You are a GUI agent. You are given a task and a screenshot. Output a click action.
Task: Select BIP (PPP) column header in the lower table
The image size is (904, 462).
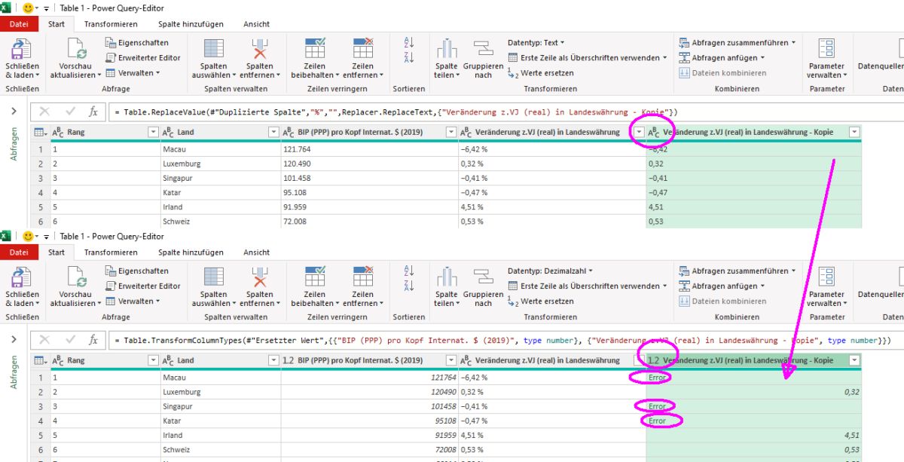click(x=369, y=360)
